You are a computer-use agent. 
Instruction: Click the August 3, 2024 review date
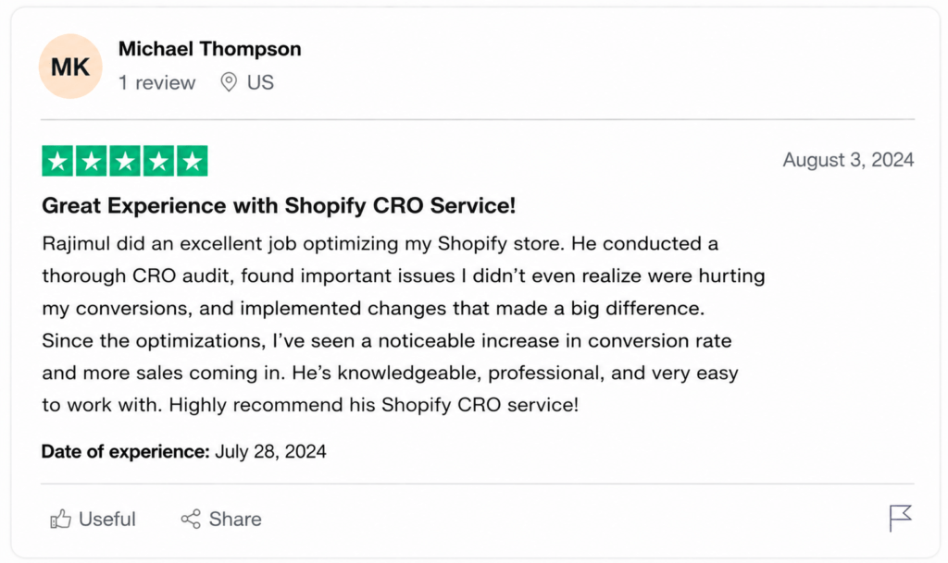848,160
